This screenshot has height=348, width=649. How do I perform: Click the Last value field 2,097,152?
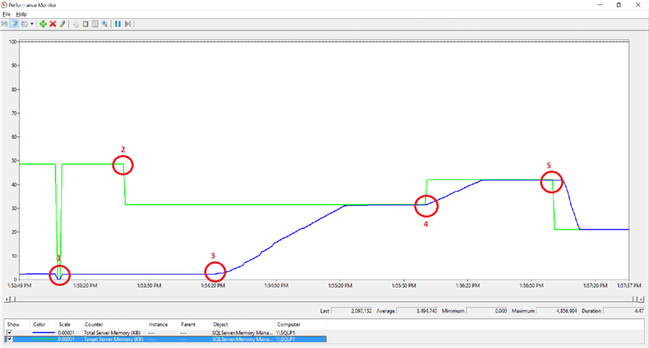click(x=352, y=310)
